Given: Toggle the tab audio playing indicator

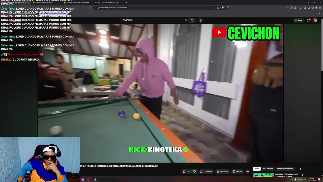Looking at the screenshot, I should tap(288, 8).
